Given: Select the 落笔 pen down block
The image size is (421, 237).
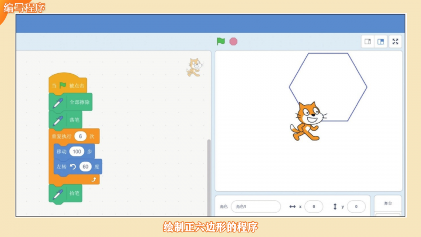Looking at the screenshot, I should pyautogui.click(x=65, y=120).
